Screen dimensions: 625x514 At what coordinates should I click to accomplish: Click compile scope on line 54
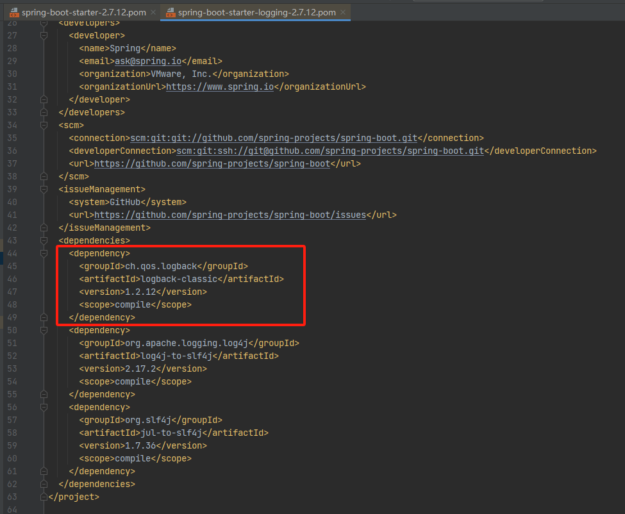click(133, 381)
